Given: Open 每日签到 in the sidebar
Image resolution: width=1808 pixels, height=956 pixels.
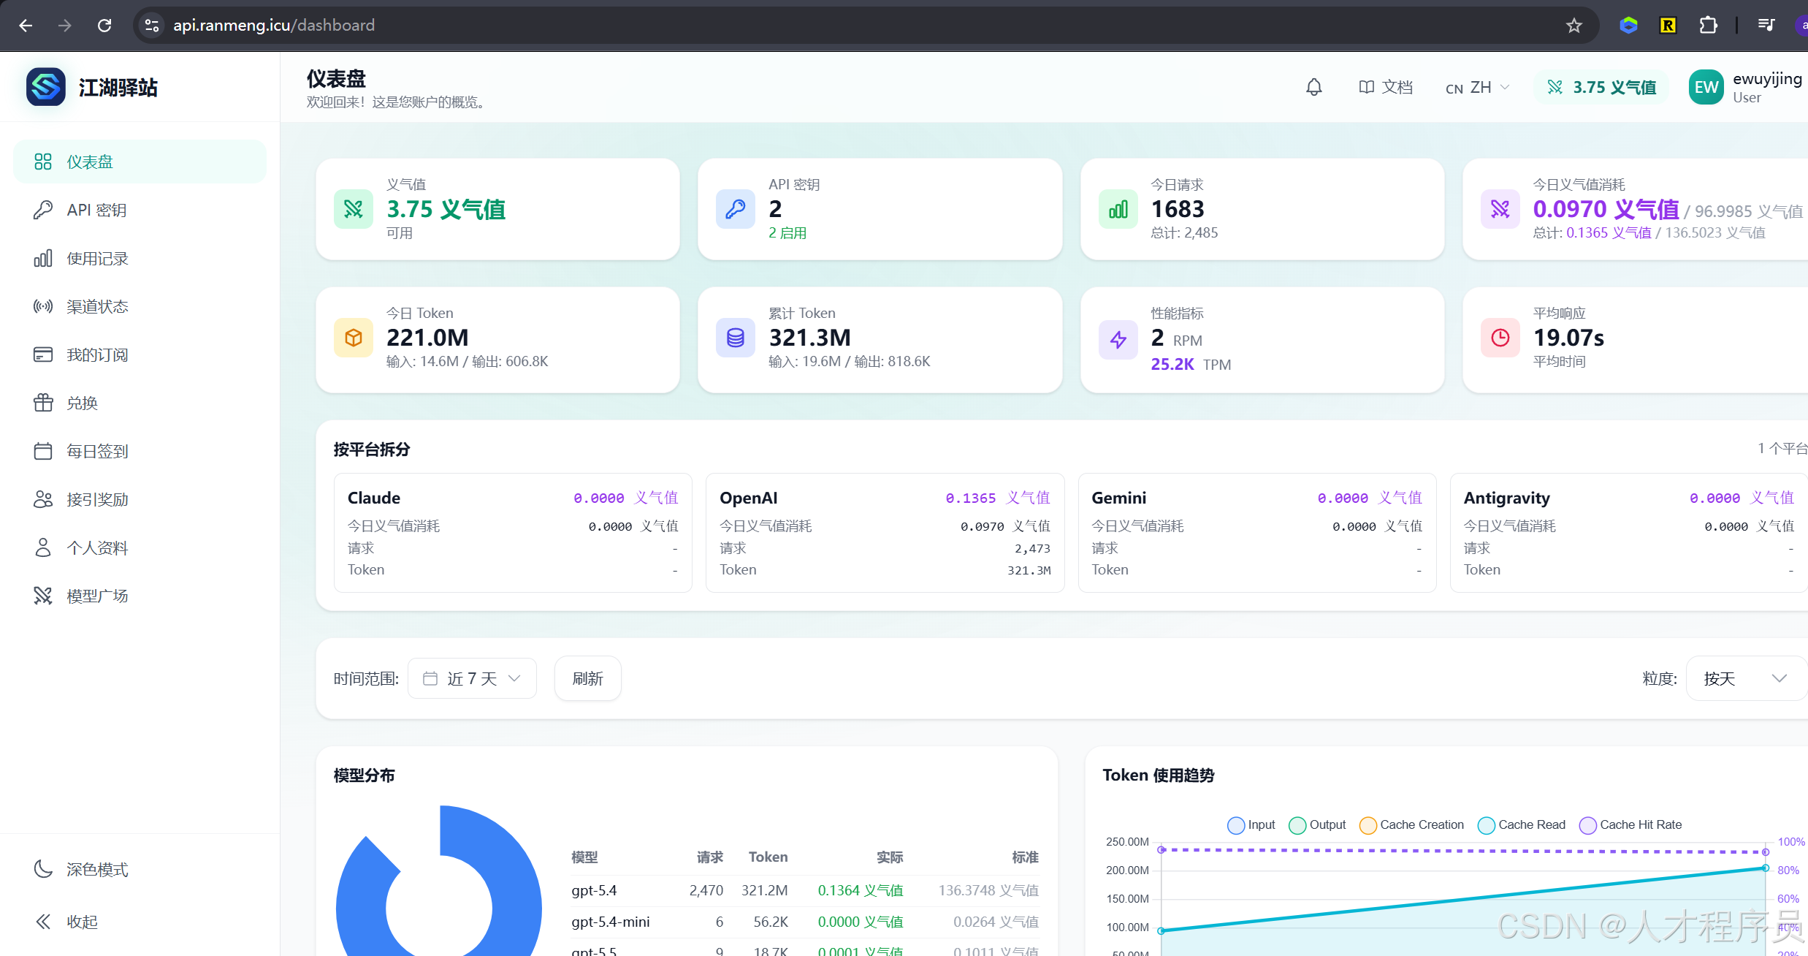Looking at the screenshot, I should [140, 451].
